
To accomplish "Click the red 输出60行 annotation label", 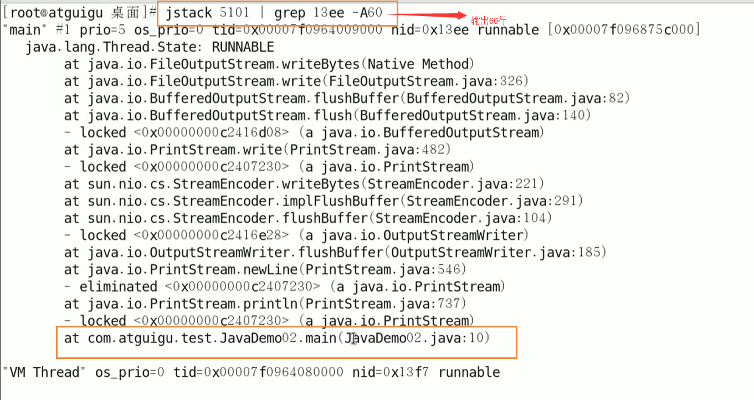I will click(x=489, y=20).
